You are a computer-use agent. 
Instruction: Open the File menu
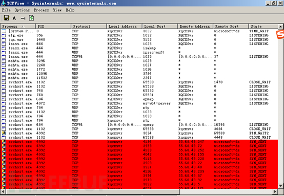6,10
